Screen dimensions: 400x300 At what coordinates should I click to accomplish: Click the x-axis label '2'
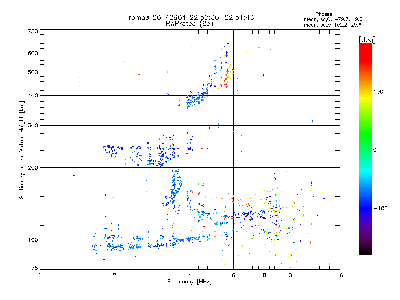tap(115, 275)
